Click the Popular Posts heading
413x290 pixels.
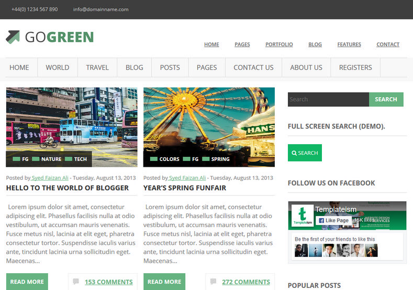click(x=314, y=285)
